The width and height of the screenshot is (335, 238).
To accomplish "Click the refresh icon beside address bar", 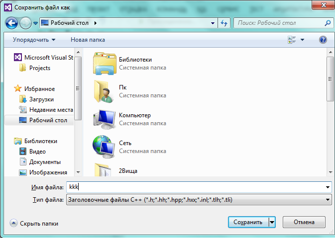I will (x=224, y=23).
